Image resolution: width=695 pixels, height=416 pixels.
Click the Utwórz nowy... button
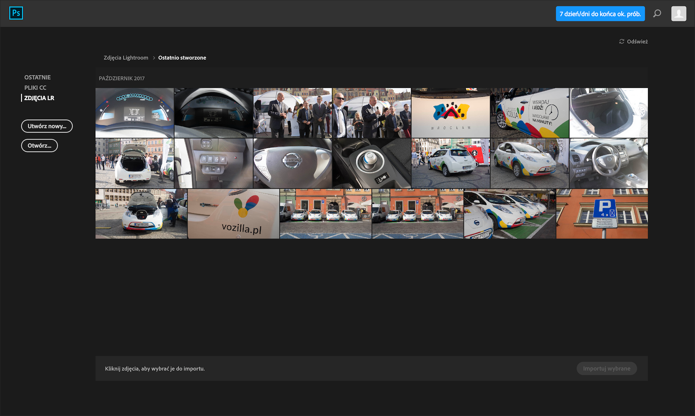[47, 126]
